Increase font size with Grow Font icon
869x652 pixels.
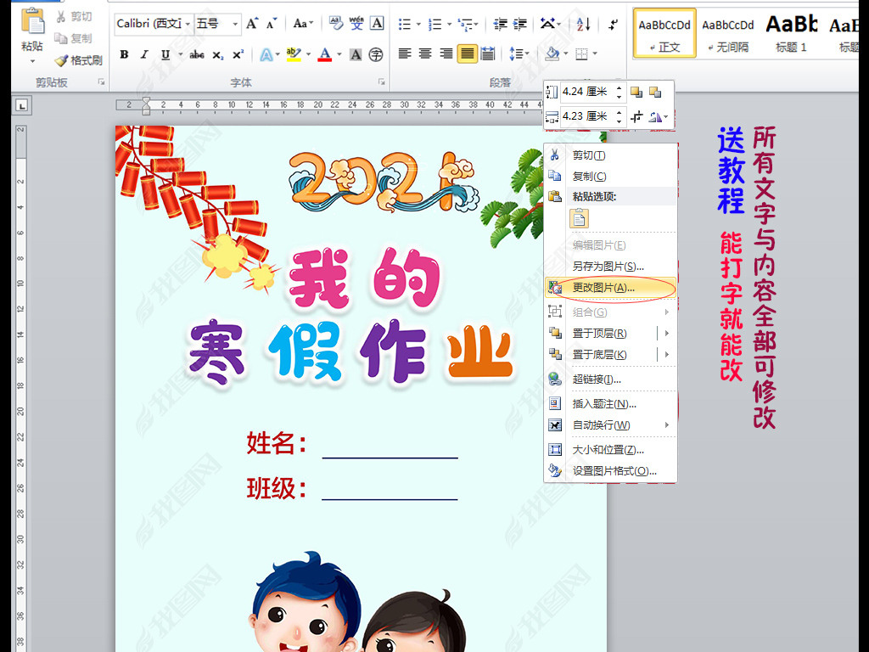click(x=252, y=24)
